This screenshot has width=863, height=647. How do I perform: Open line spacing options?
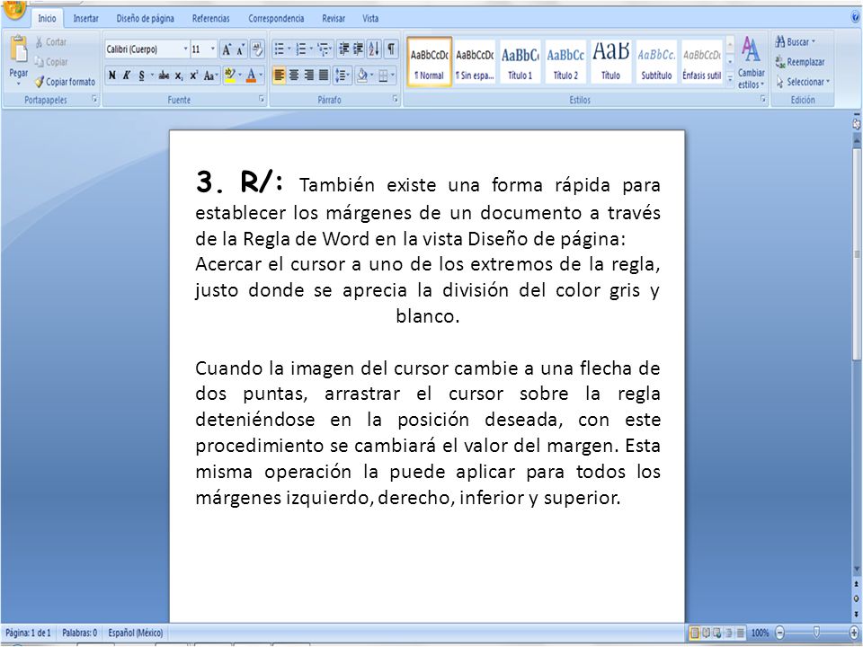coord(343,75)
